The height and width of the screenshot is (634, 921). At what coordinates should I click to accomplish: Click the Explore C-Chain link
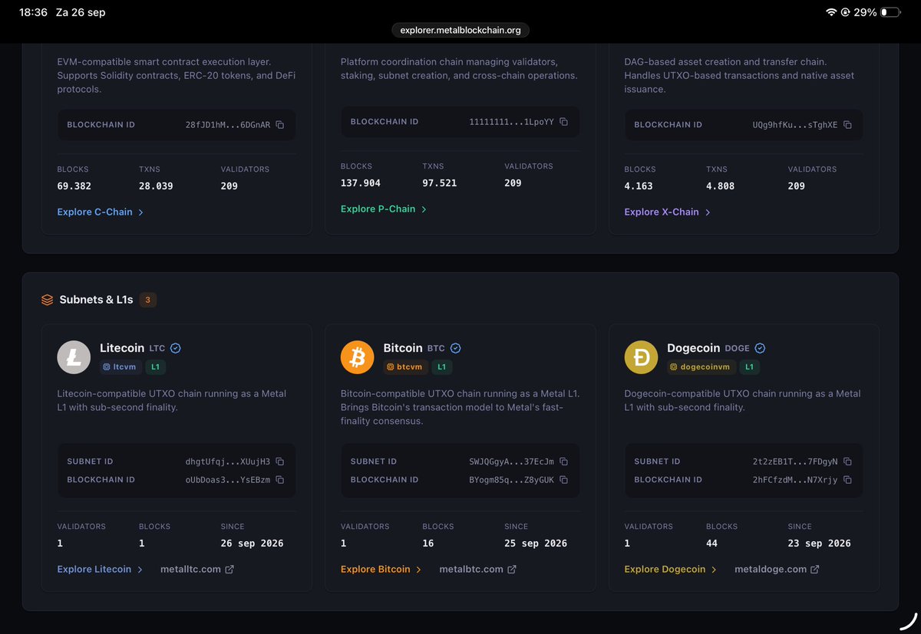tap(101, 212)
